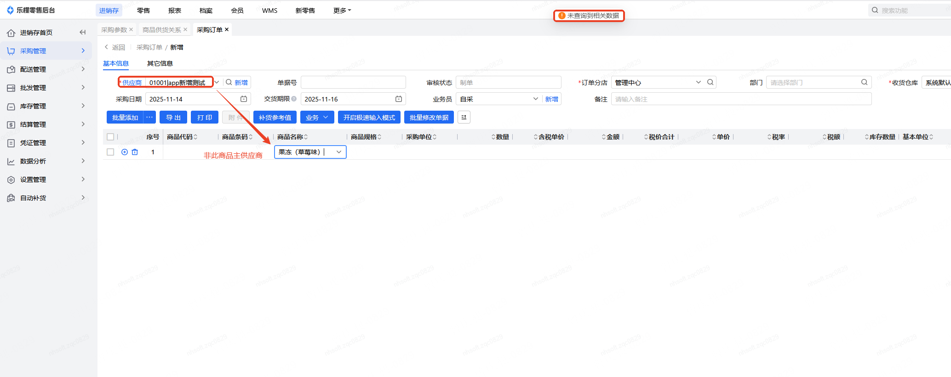Screen dimensions: 951x377
Task: Click the 乐檬零售后台 logo icon
Action: (x=10, y=10)
